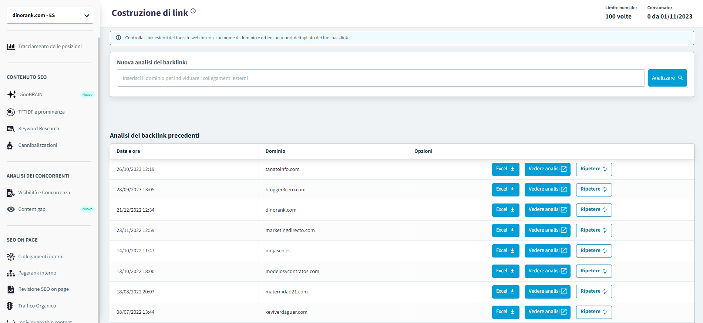
Task: Go to Revisione SEO on page
Action: 43,289
